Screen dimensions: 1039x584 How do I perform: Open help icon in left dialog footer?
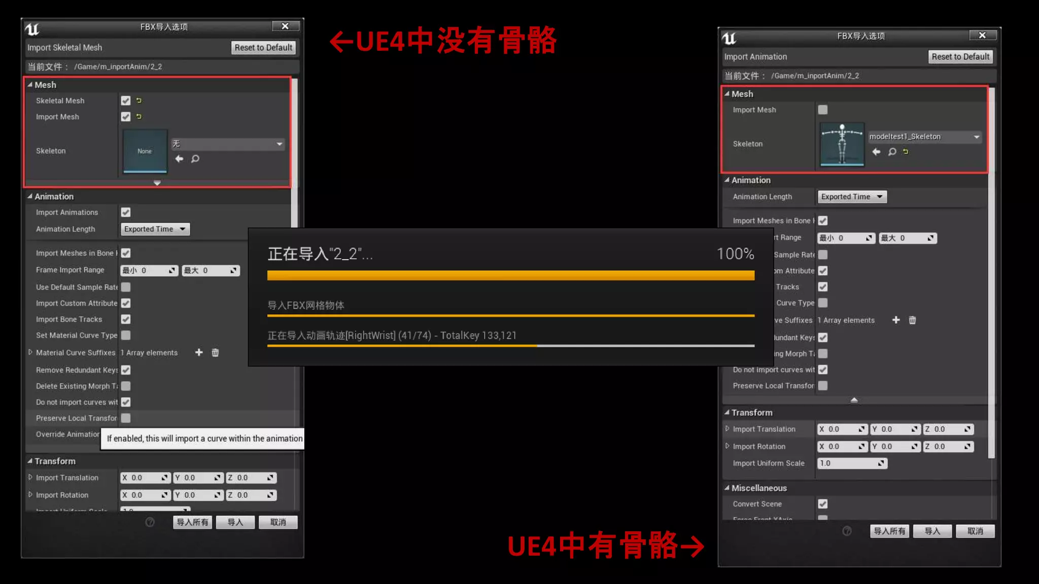[x=150, y=522]
